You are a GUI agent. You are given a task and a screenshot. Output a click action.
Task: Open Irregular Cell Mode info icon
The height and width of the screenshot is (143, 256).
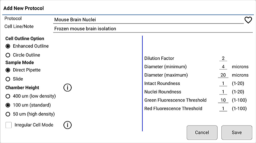coord(67,125)
